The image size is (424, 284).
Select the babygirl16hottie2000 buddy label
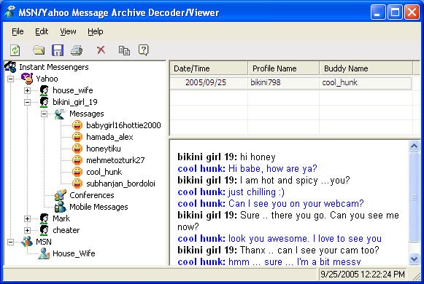point(123,125)
